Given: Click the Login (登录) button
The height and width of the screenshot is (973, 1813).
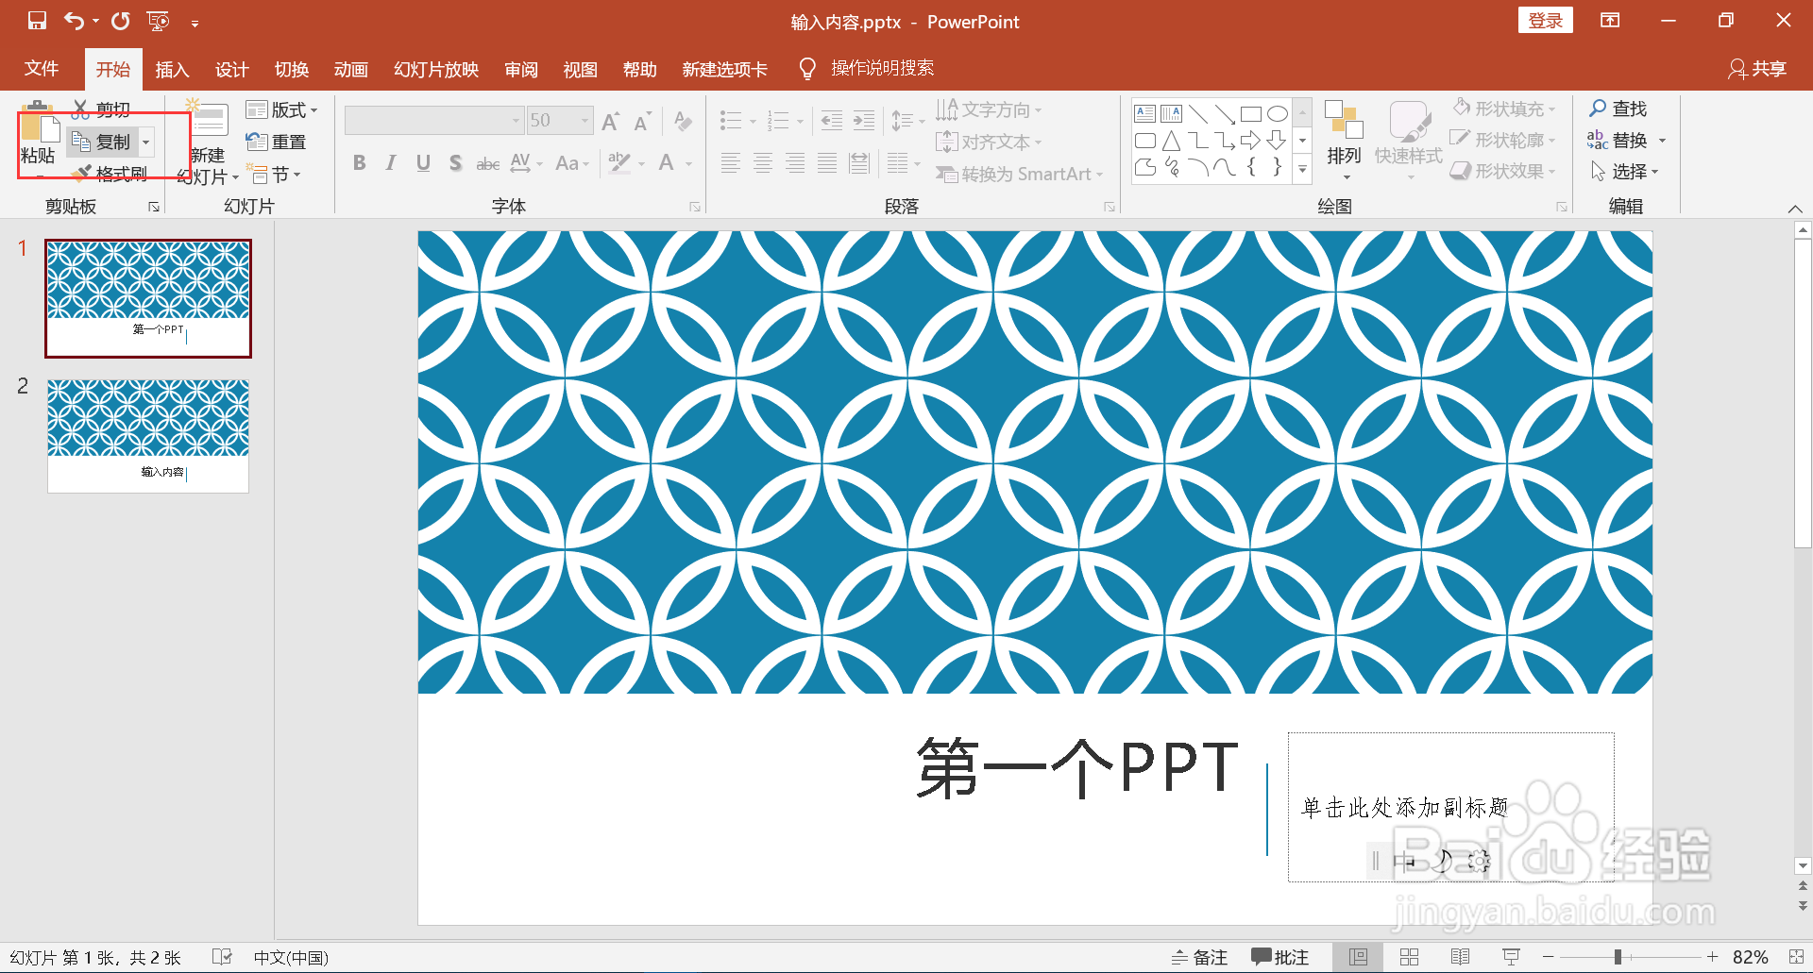Looking at the screenshot, I should click(1545, 21).
